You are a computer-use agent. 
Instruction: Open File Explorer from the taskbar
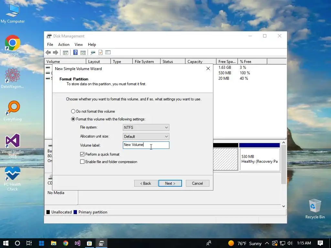coord(54,243)
